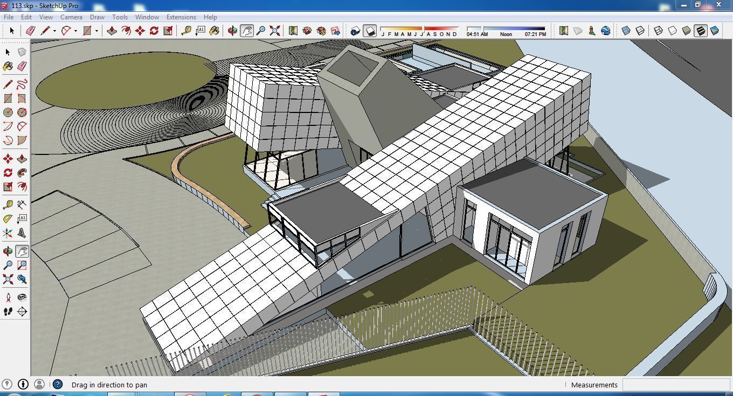Image resolution: width=733 pixels, height=396 pixels.
Task: Open the Edit menu
Action: point(26,17)
